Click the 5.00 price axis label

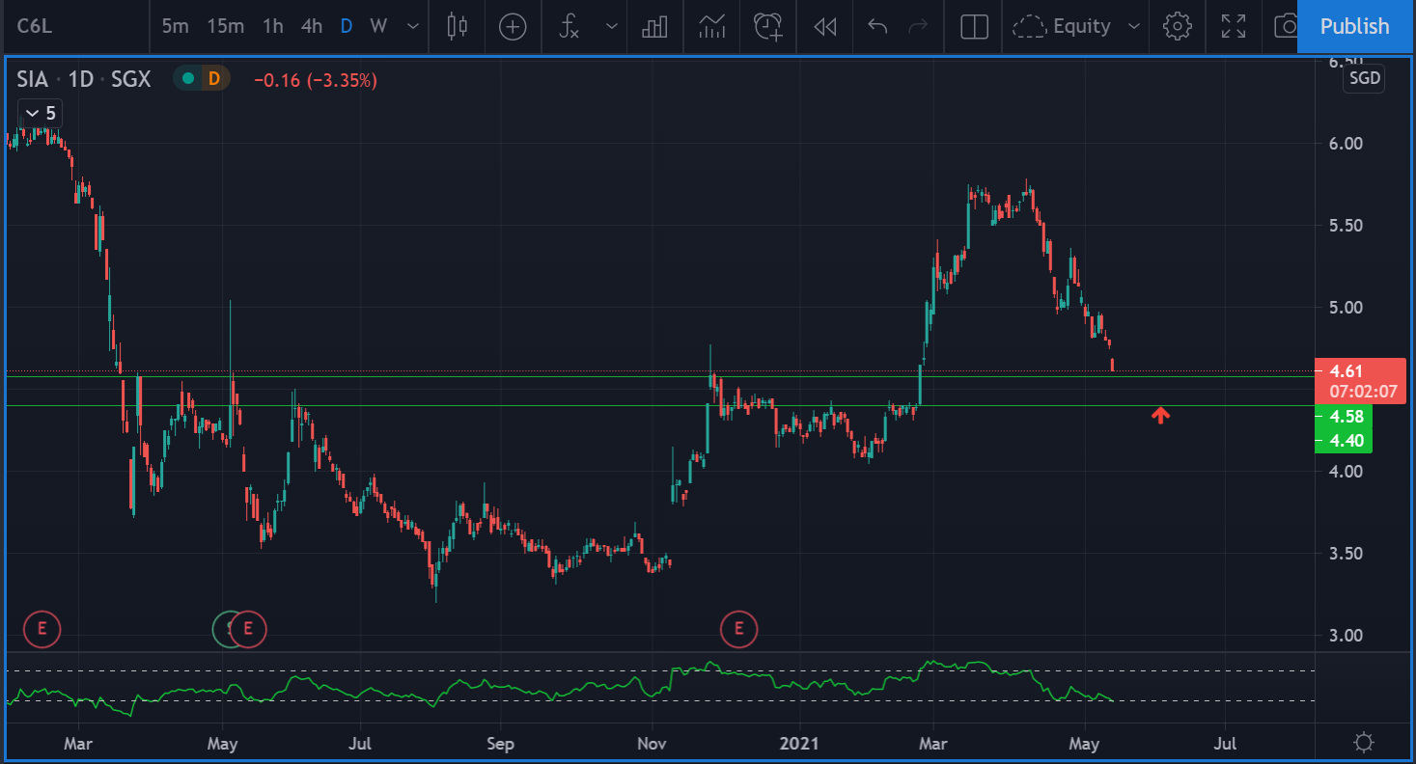(x=1345, y=307)
